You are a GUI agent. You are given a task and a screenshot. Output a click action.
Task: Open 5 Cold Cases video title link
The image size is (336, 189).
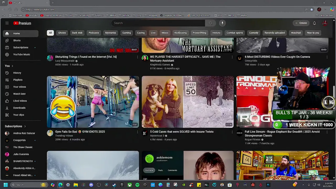point(182,132)
